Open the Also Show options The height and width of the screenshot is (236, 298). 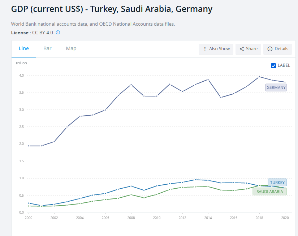[x=216, y=49]
